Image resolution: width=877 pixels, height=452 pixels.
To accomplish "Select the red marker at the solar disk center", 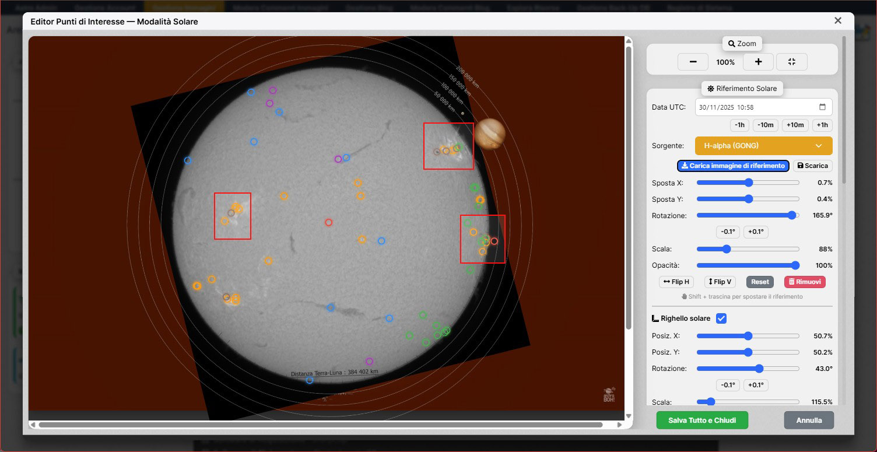I will [x=328, y=222].
